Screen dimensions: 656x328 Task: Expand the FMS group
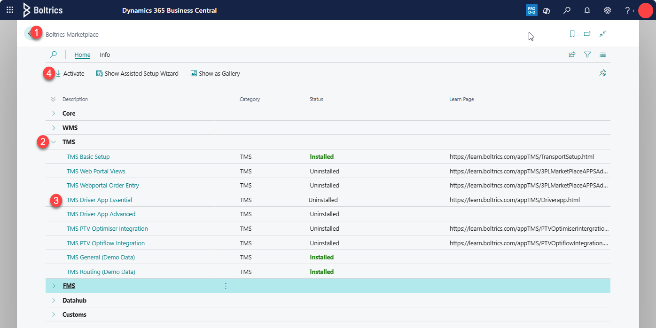pyautogui.click(x=54, y=286)
